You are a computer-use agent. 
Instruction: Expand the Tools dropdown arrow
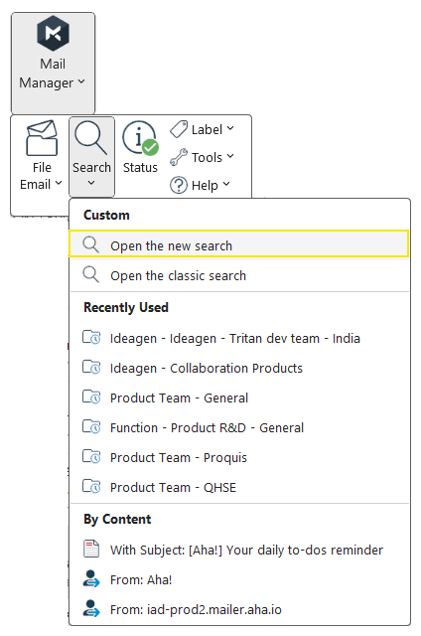tap(230, 156)
